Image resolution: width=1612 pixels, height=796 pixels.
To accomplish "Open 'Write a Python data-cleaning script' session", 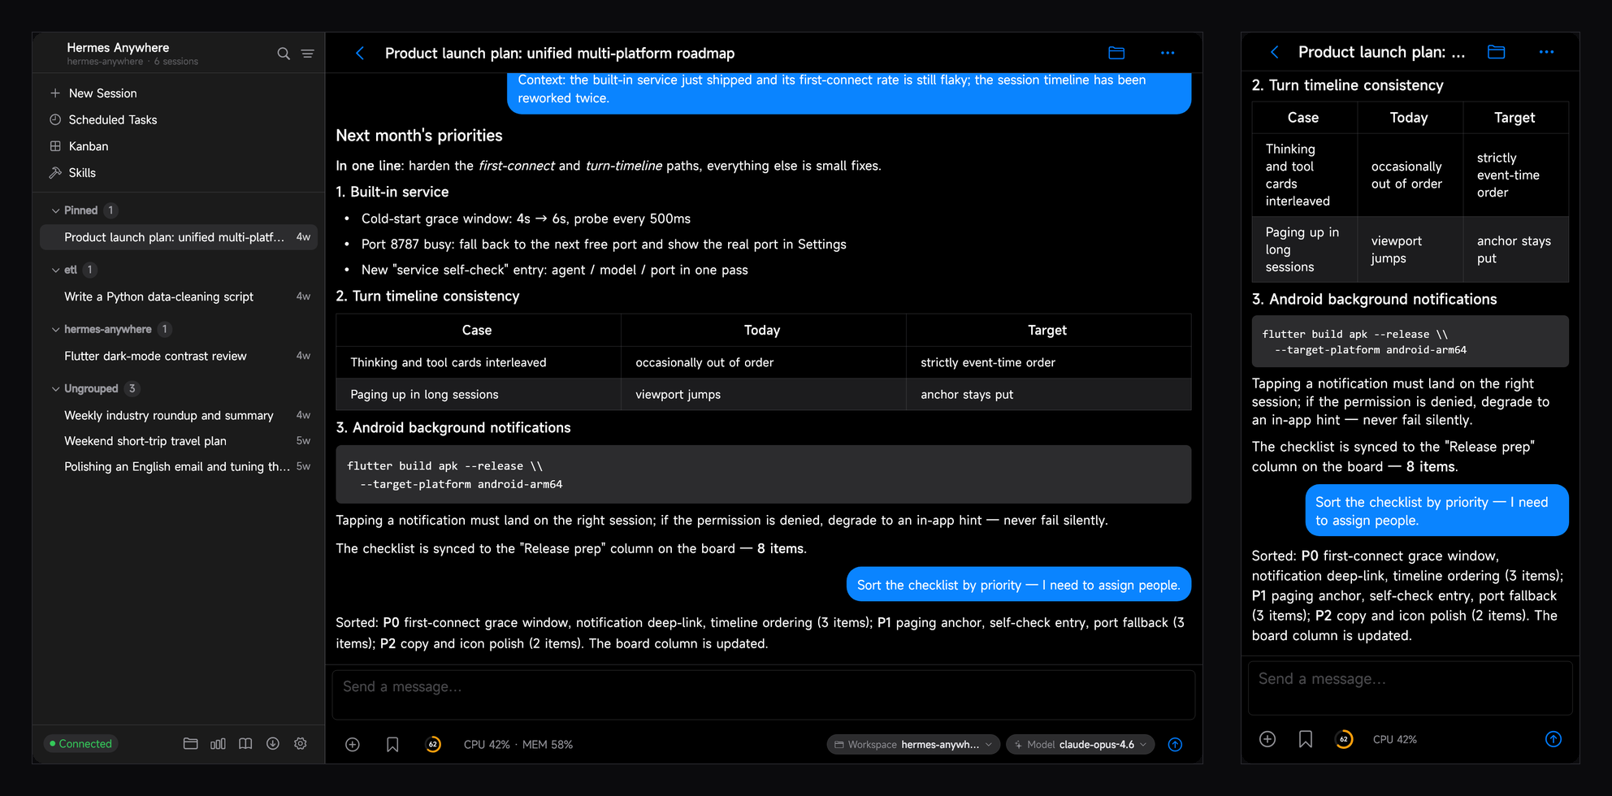I will 179,296.
